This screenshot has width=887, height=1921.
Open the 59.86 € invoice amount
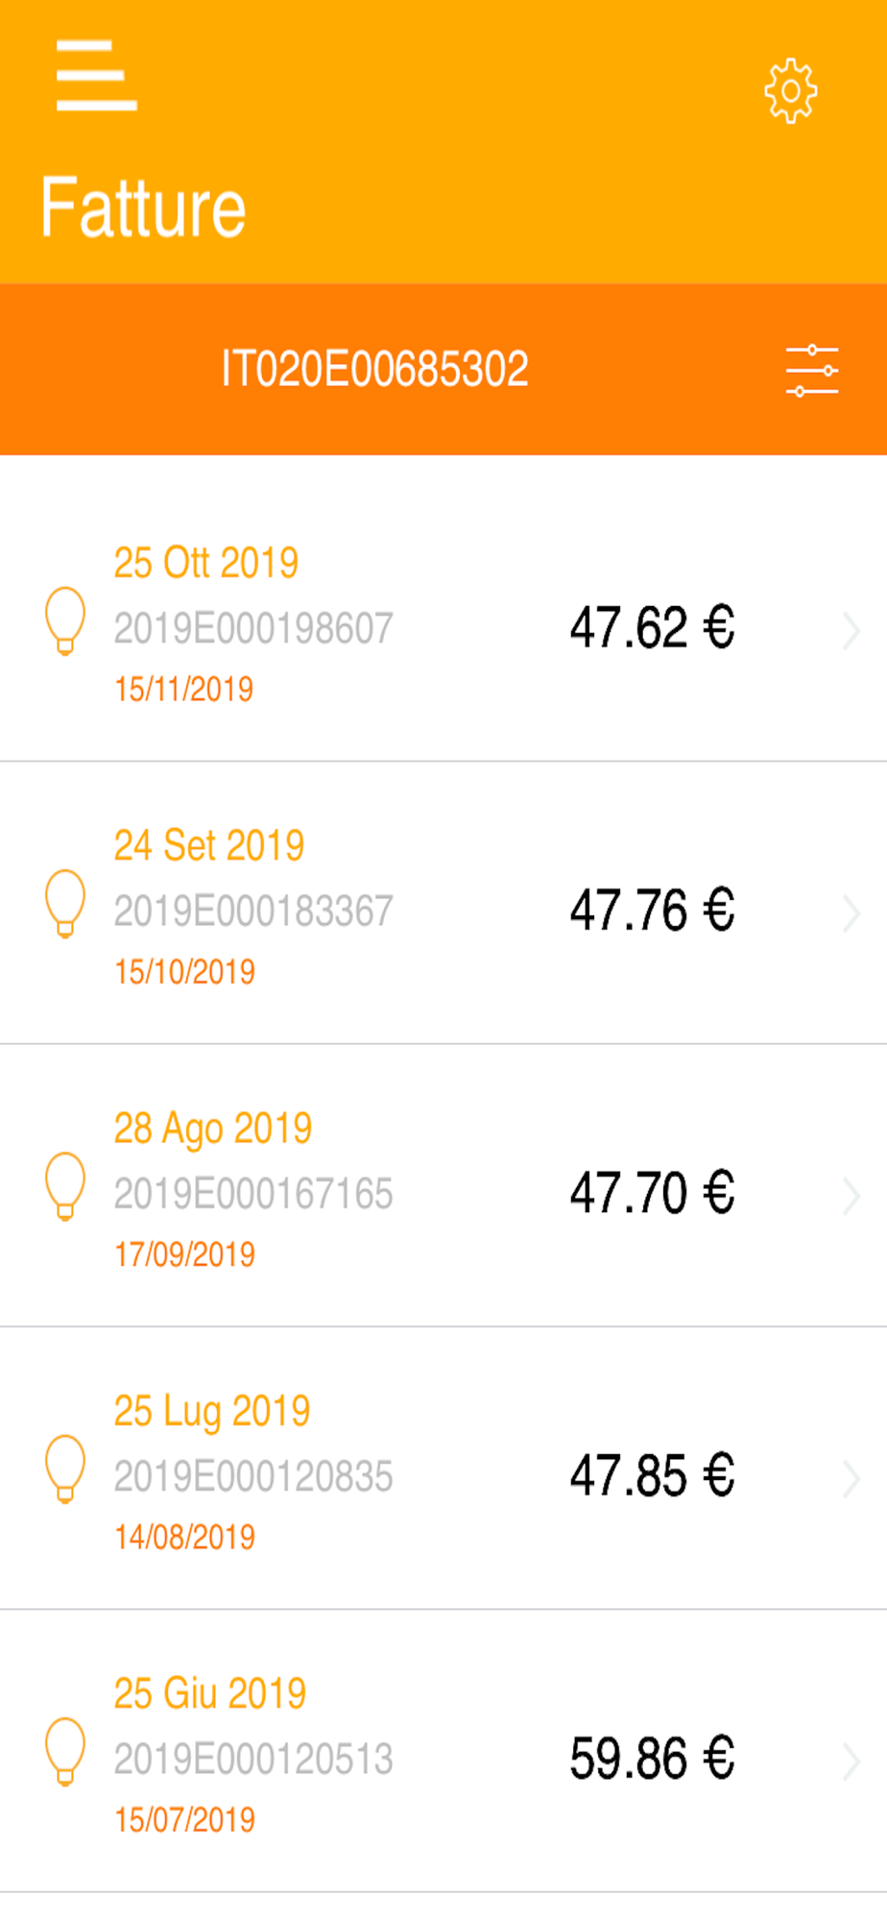(x=652, y=1759)
